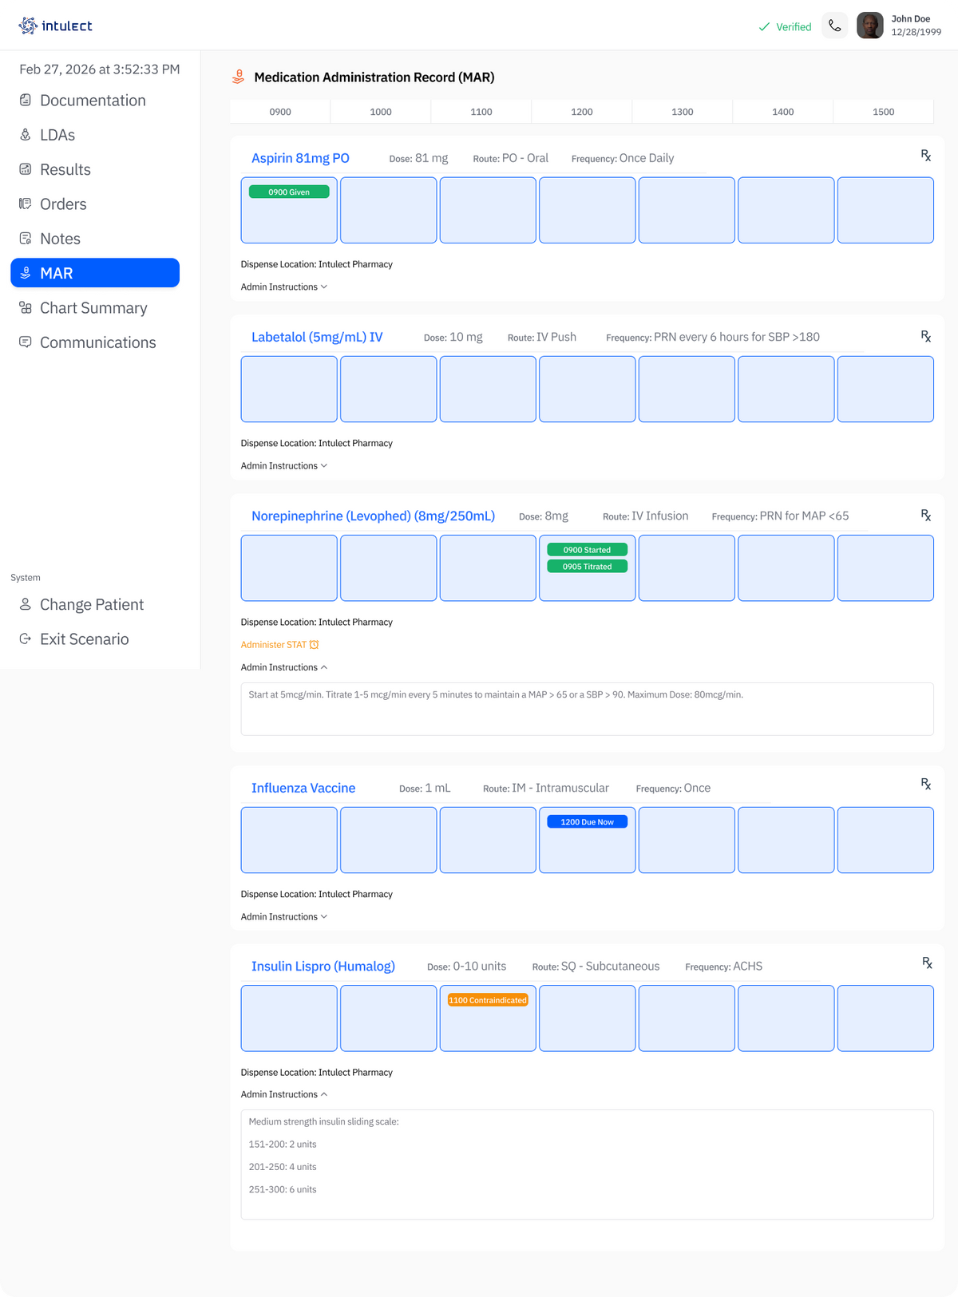
Task: Open Rx details for Norepinephrine (Levophed)
Action: 926,516
